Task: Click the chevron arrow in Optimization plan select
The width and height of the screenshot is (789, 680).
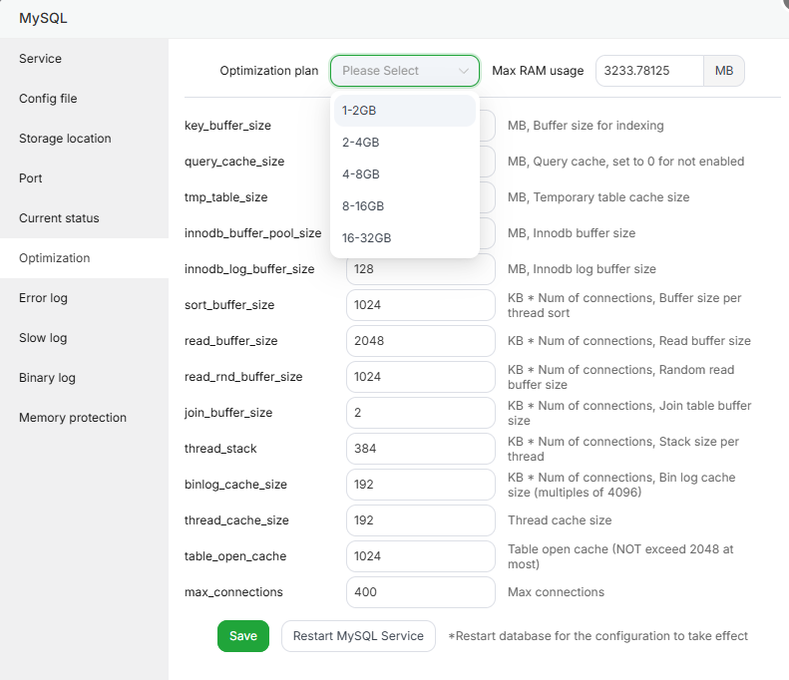Action: (464, 71)
